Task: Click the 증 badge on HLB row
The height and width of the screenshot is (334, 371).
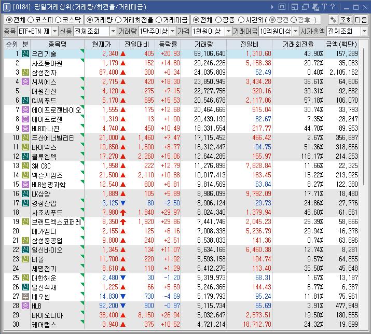Action: 25,305
